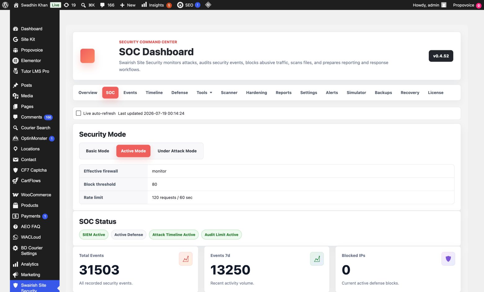Screen dimensions: 484x292
Task: Click the Active Defense status pill
Action: point(129,235)
